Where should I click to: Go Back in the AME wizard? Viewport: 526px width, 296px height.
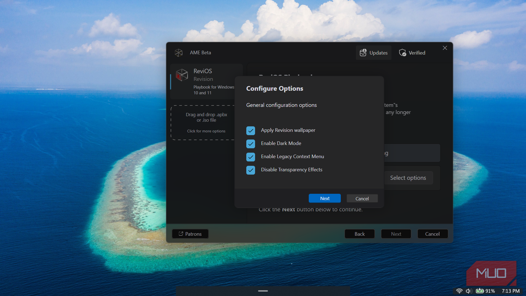359,234
